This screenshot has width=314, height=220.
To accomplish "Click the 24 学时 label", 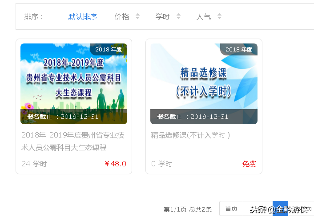I will coord(34,164).
